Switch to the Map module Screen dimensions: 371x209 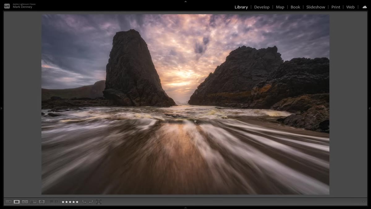click(x=280, y=7)
